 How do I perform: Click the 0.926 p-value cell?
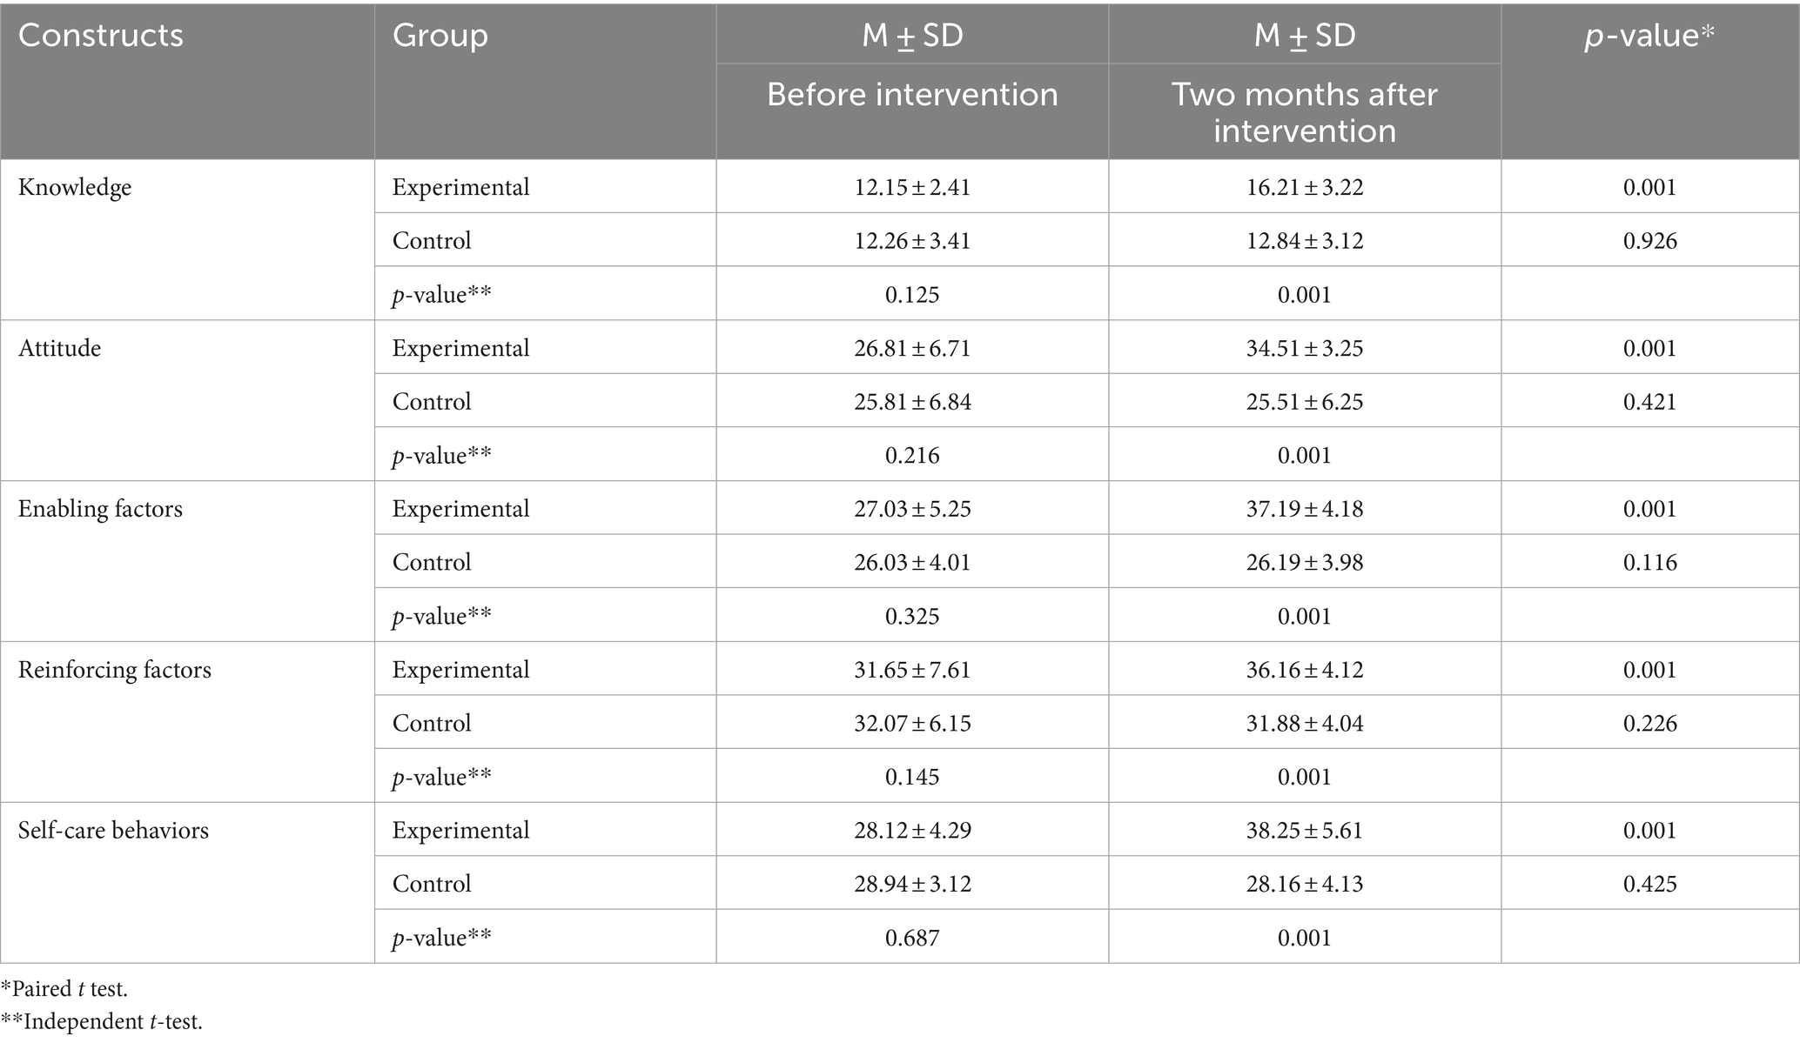(x=1649, y=240)
